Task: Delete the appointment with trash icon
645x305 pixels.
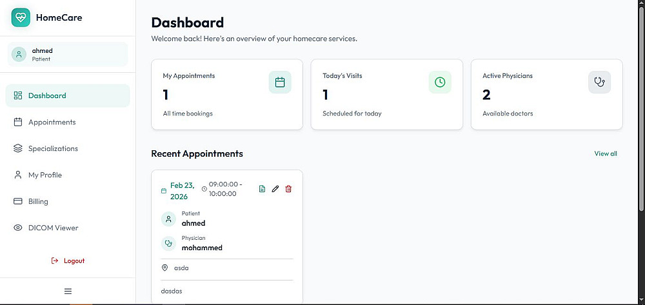Action: [x=288, y=189]
